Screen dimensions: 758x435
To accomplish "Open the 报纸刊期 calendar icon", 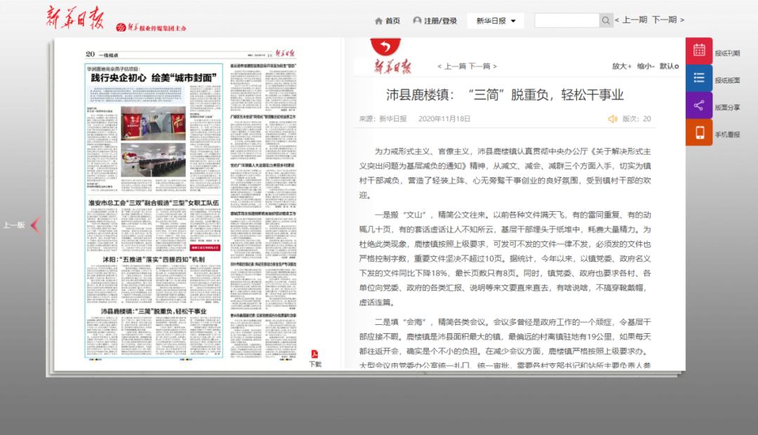I will pos(699,51).
